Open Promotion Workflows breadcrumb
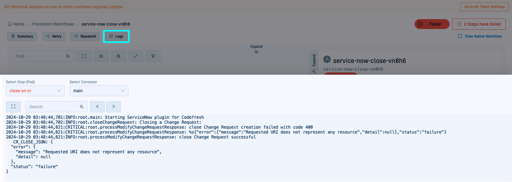 coord(53,24)
